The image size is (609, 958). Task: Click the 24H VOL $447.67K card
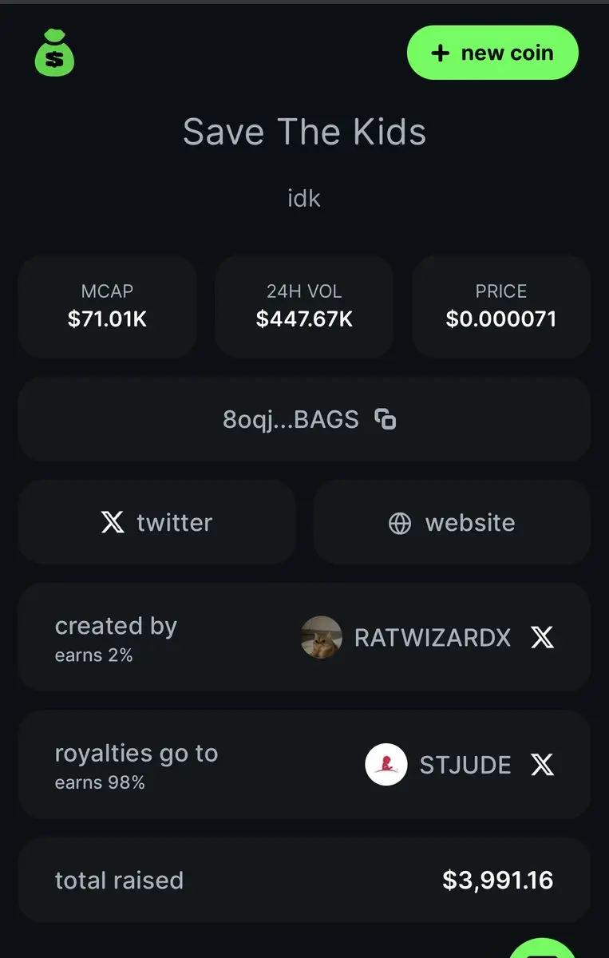coord(304,307)
